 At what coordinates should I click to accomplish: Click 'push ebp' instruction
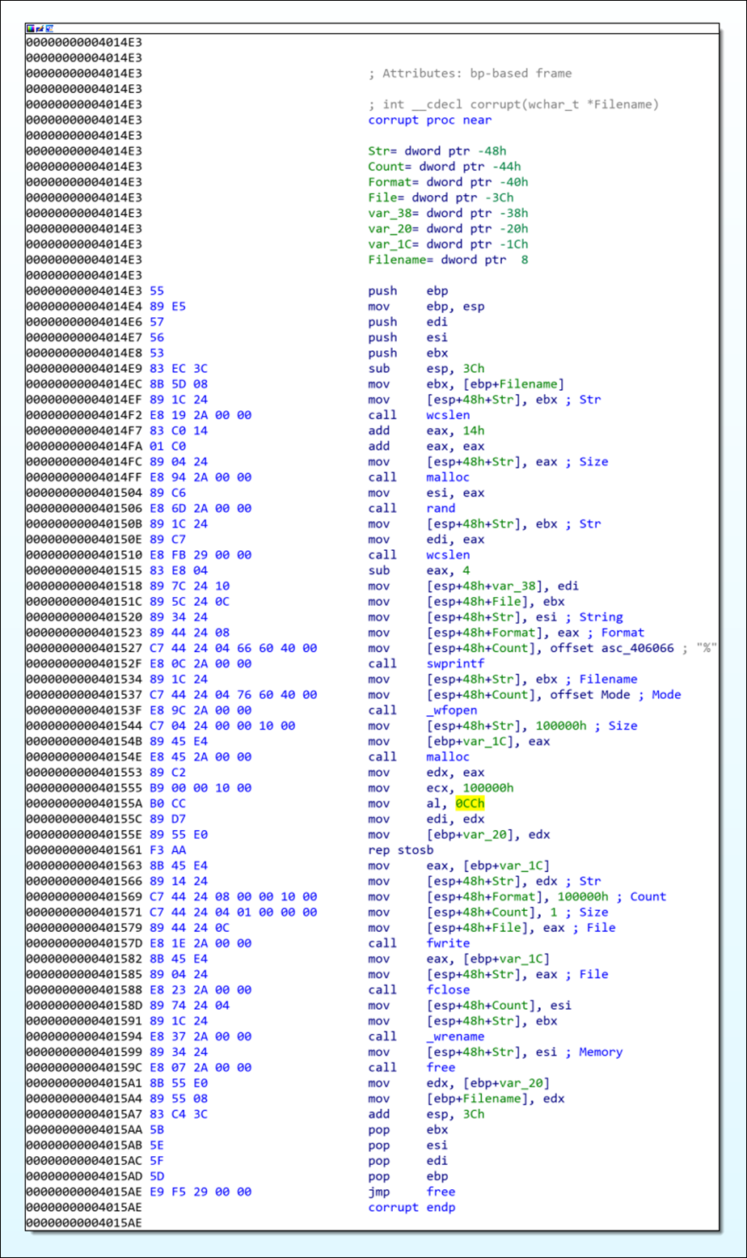click(408, 290)
